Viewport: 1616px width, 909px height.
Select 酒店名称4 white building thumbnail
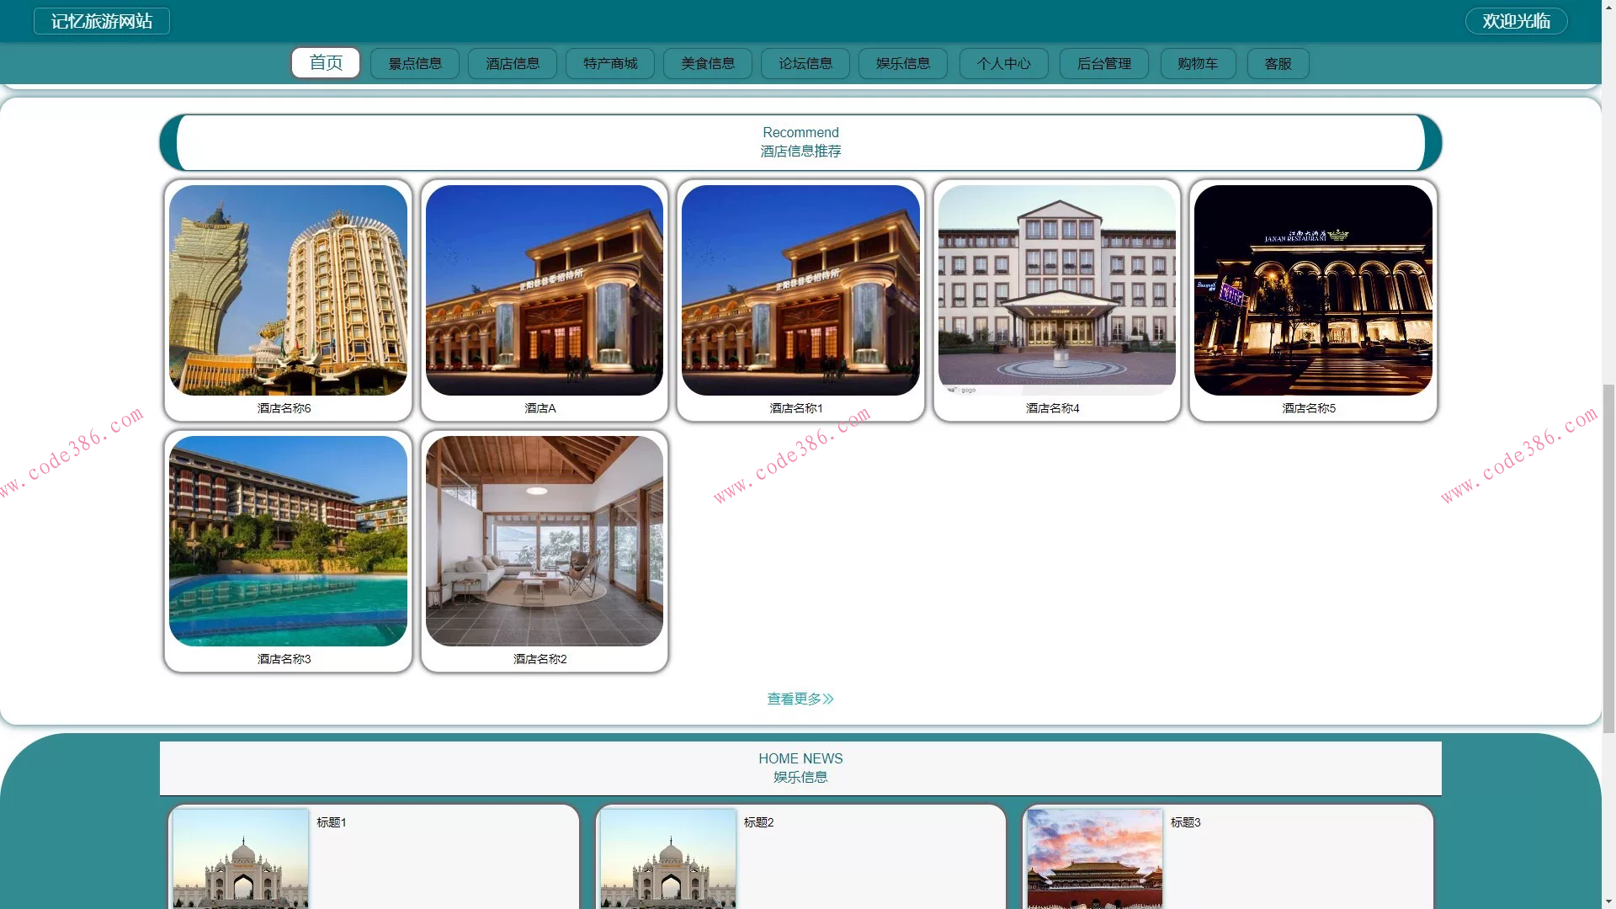click(x=1056, y=290)
